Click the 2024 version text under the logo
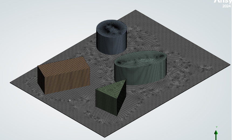The image size is (232, 140). 226,6
